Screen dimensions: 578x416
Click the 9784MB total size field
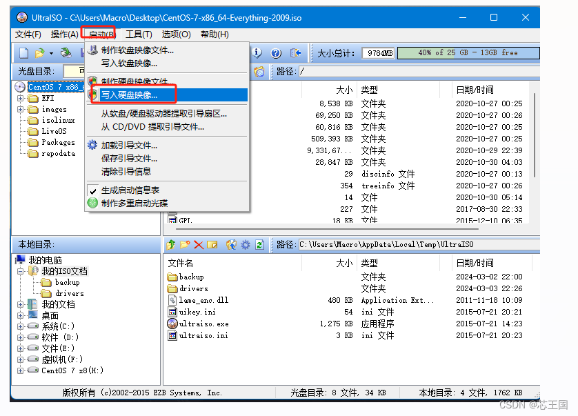pyautogui.click(x=378, y=53)
